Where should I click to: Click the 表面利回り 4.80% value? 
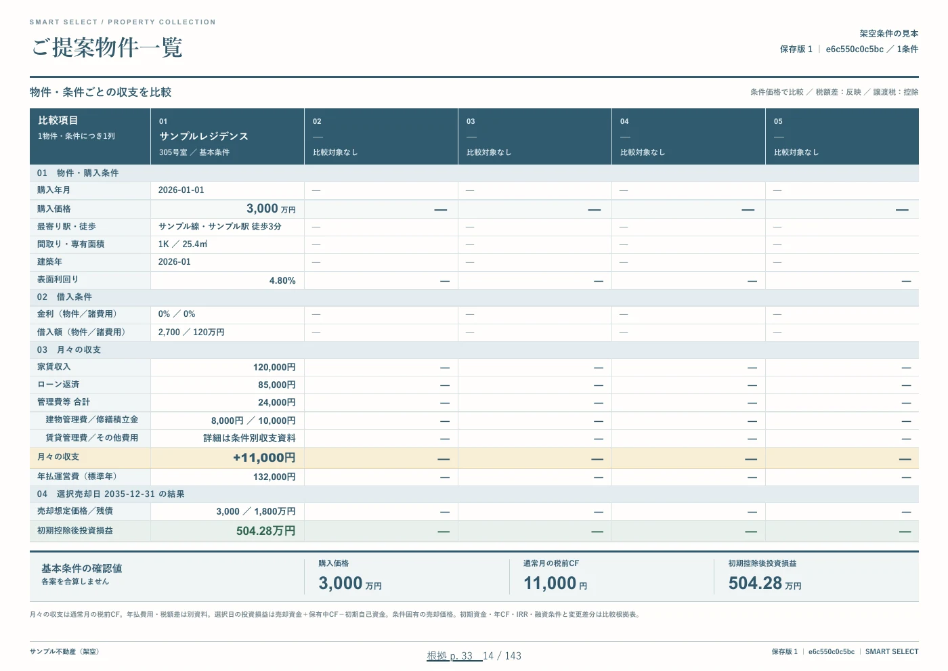282,280
